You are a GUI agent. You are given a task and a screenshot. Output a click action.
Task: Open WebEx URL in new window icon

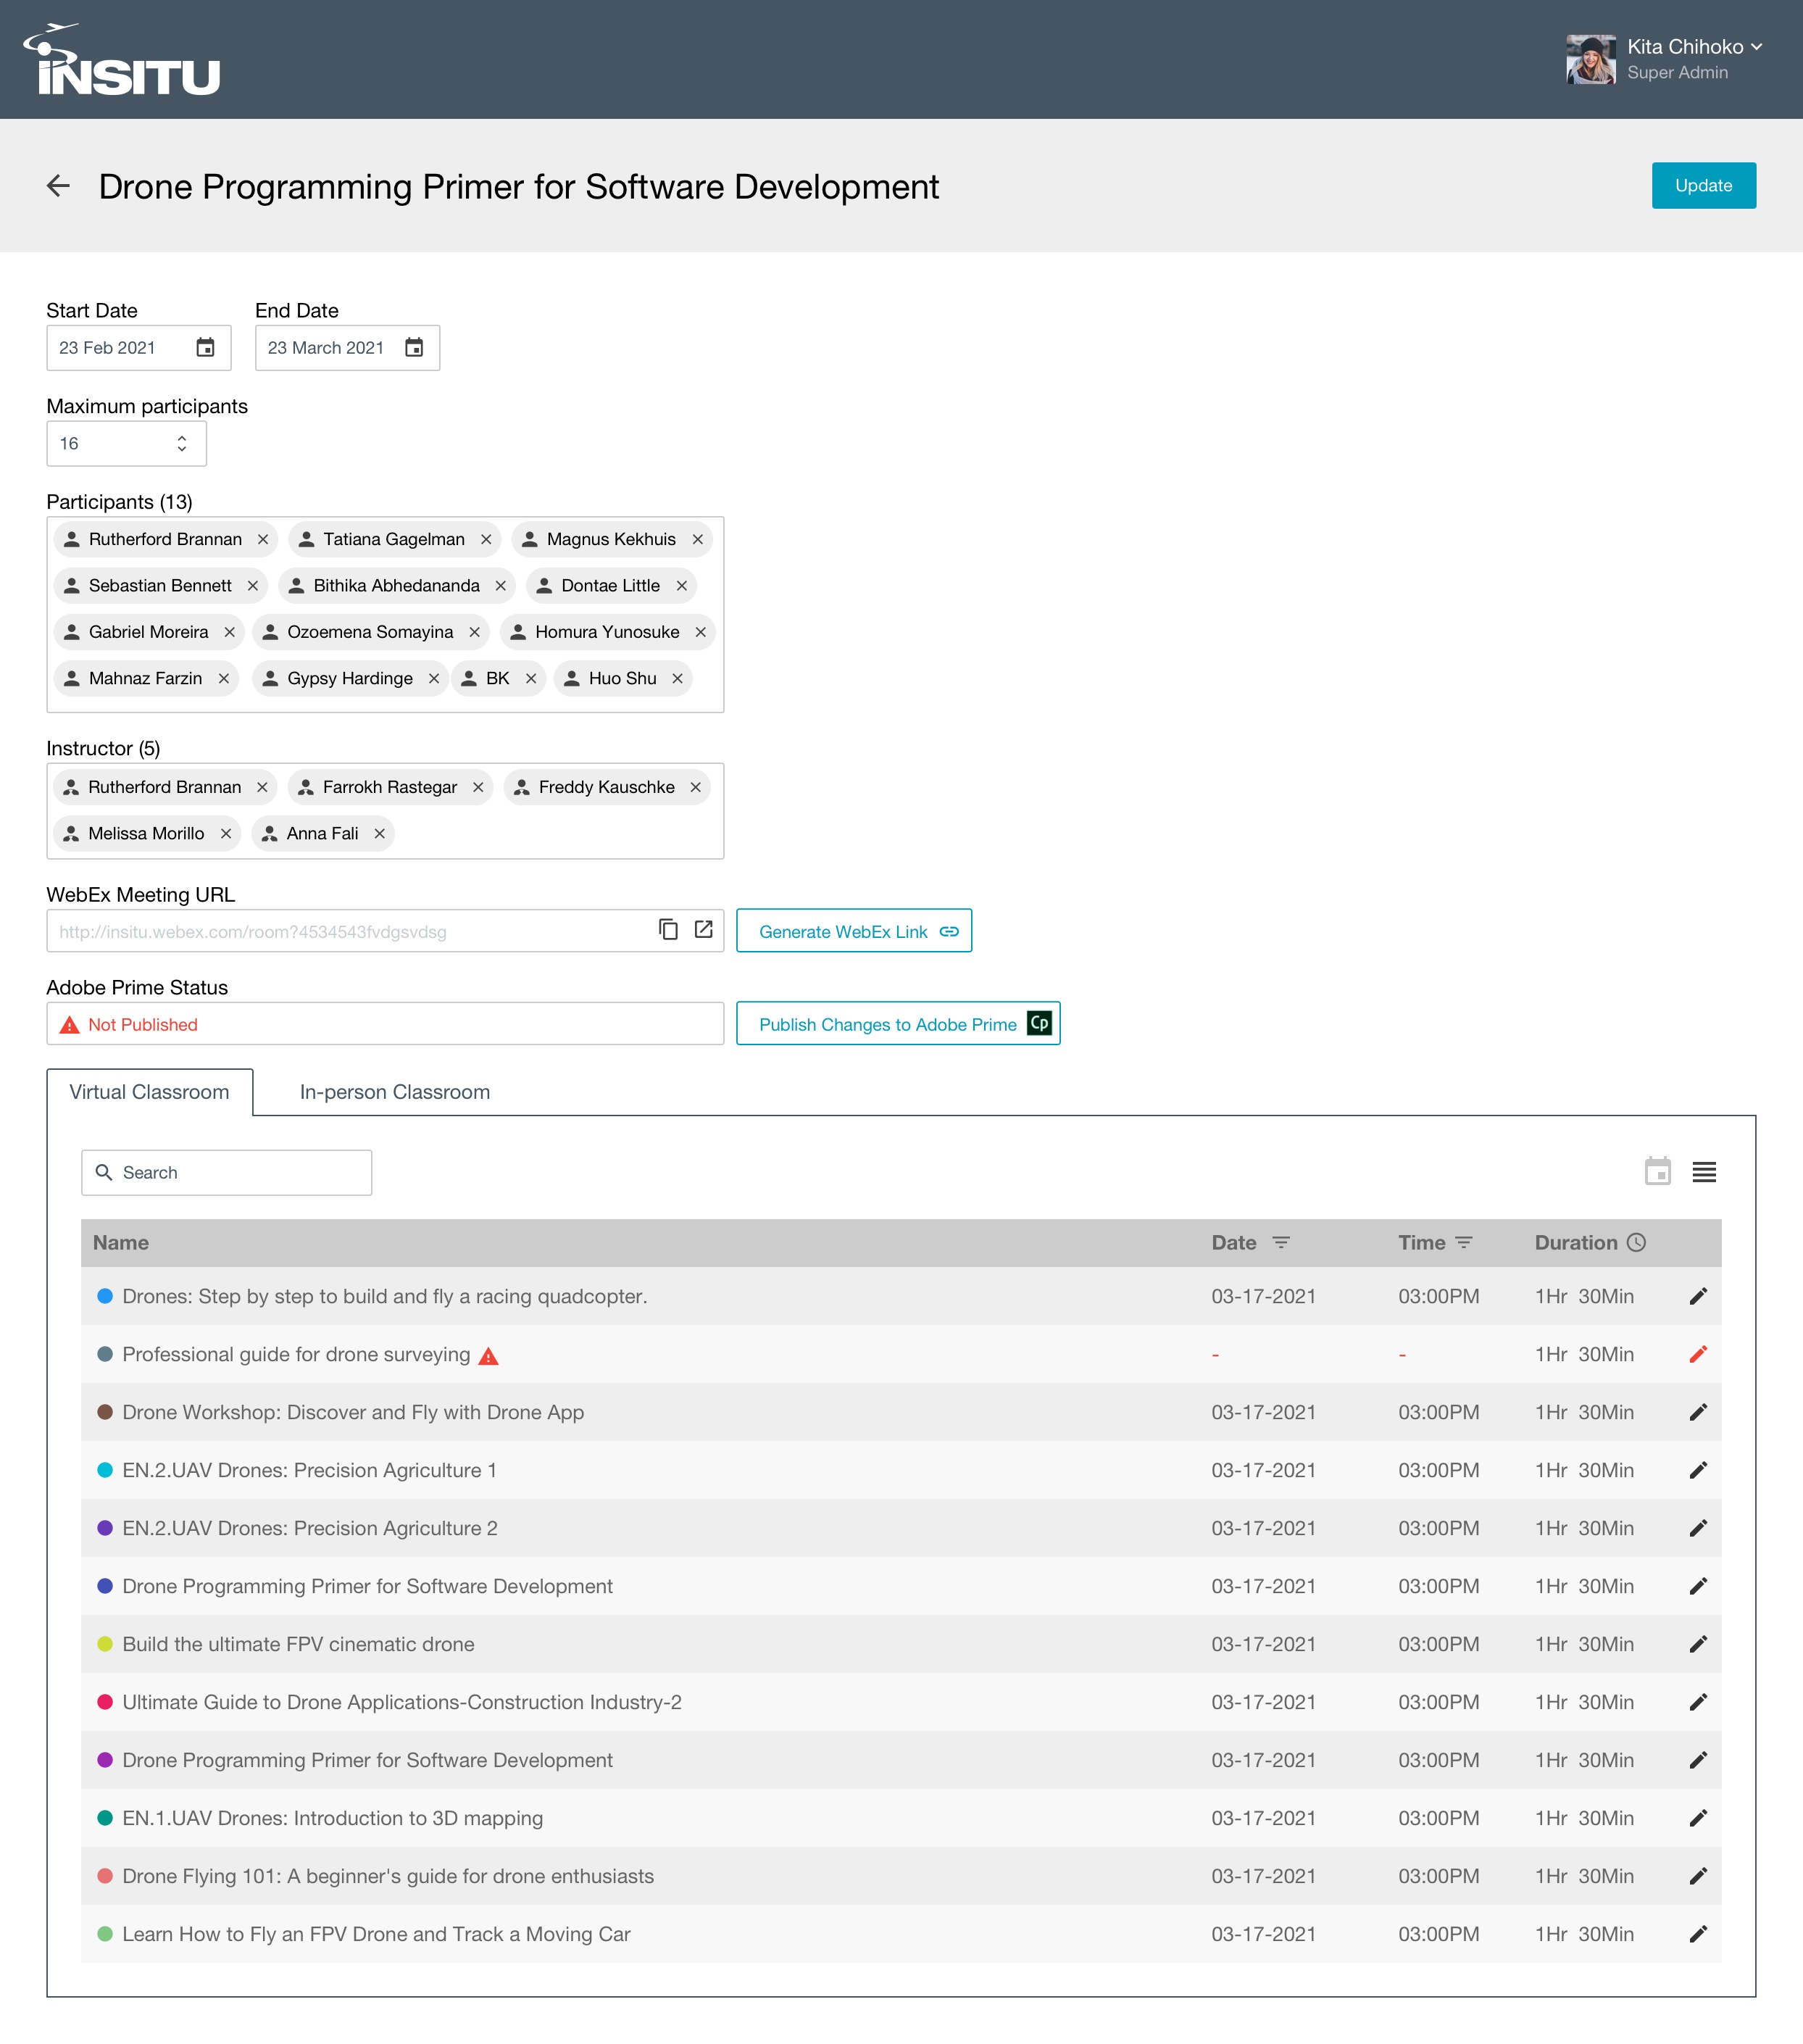coord(704,930)
